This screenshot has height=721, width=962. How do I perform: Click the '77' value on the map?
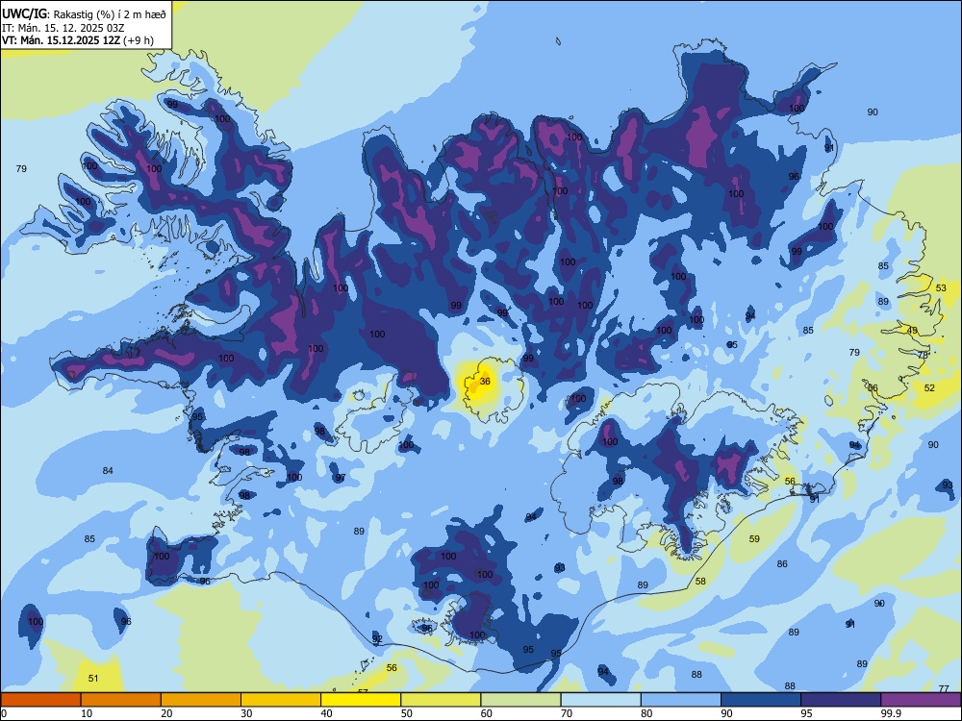[944, 689]
